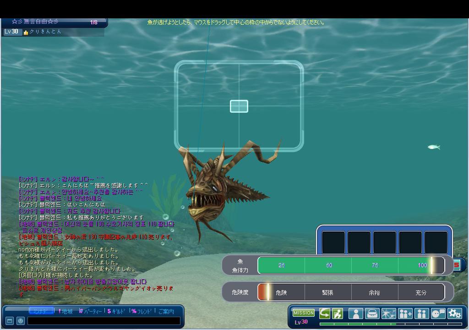Open the sparkle skills icon
Image resolution: width=469 pixels, height=330 pixels.
[388, 313]
